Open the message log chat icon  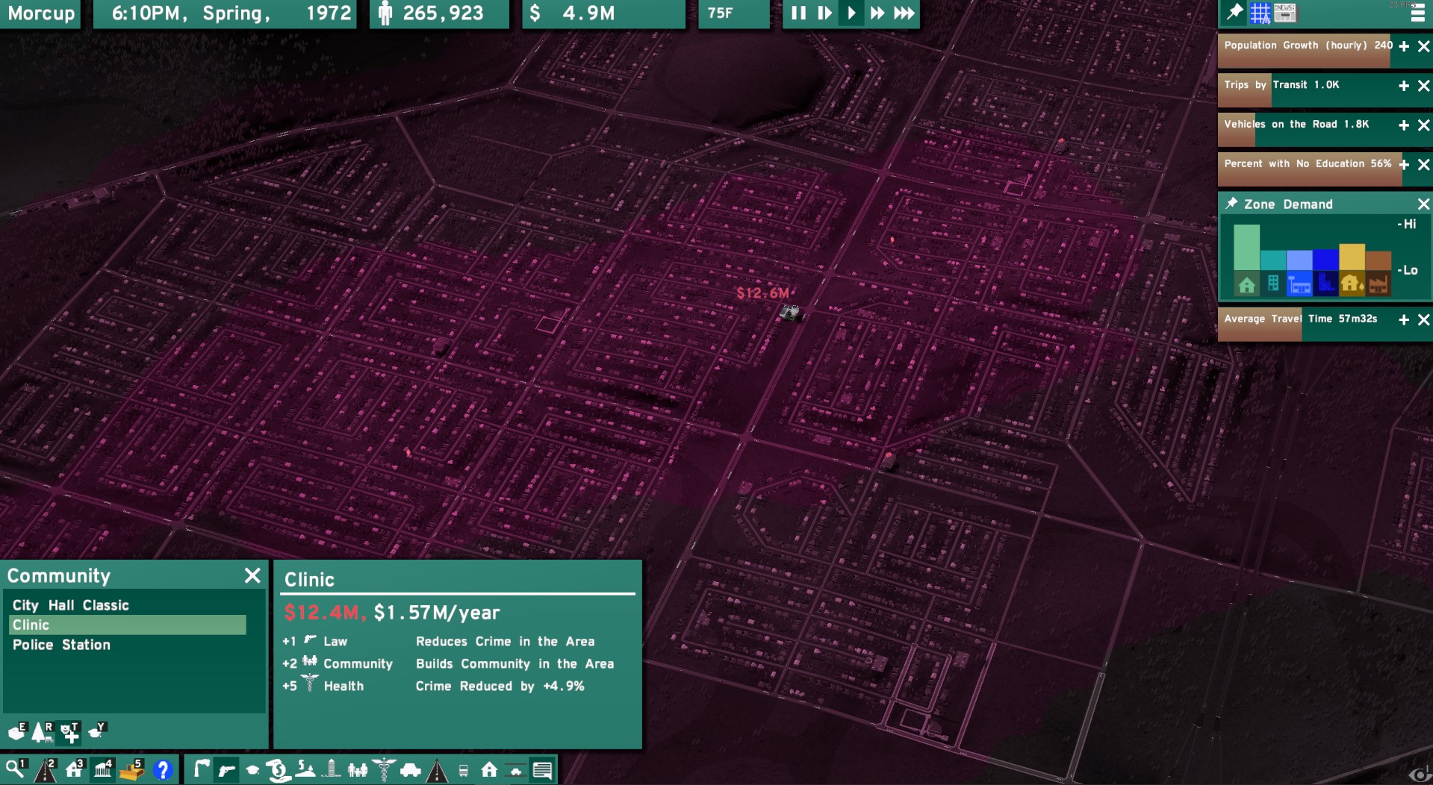coord(543,769)
